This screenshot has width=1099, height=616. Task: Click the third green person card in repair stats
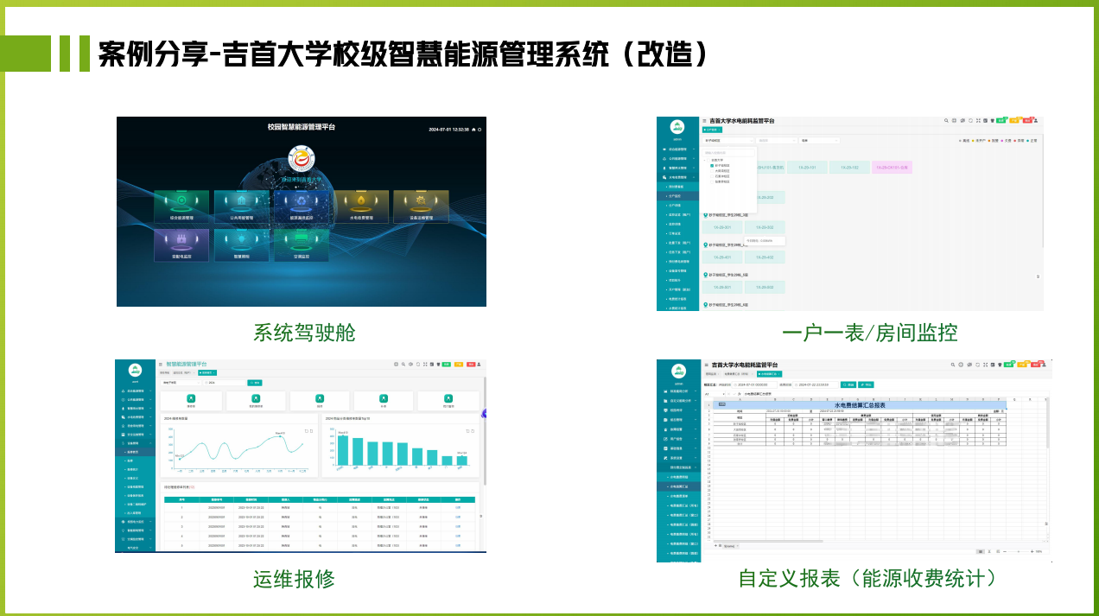320,401
